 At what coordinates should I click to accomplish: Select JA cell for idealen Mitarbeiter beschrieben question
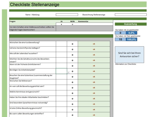coord(62,98)
